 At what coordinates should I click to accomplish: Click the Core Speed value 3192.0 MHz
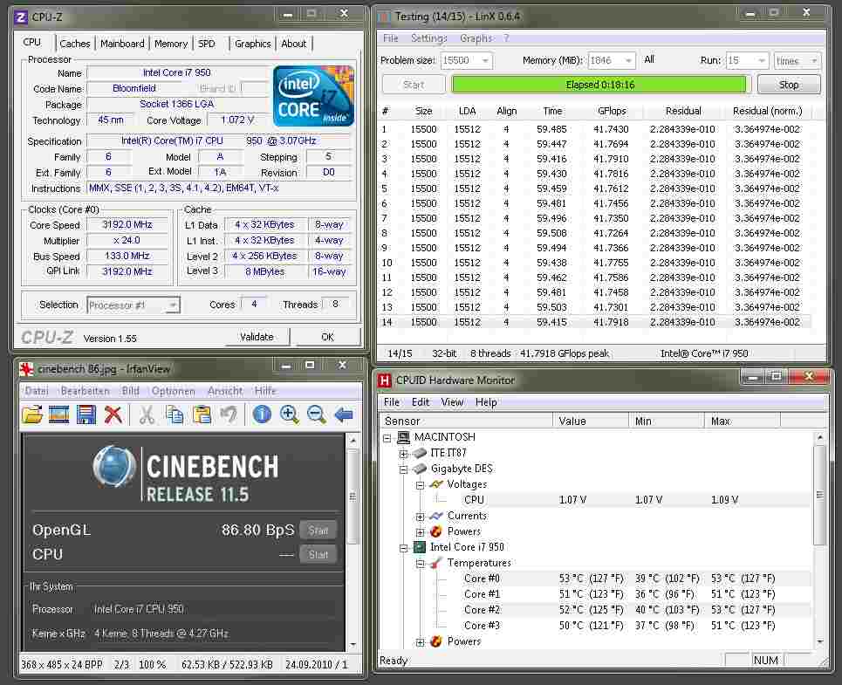coord(127,225)
